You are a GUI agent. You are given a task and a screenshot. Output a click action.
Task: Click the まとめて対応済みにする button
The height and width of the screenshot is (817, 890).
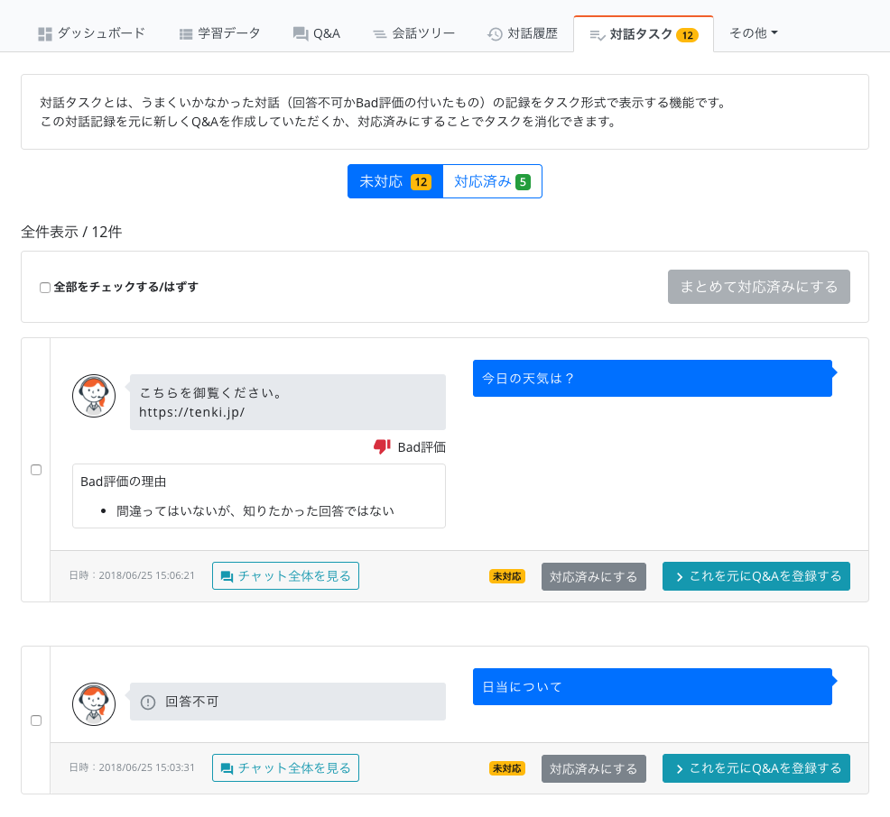tap(758, 287)
